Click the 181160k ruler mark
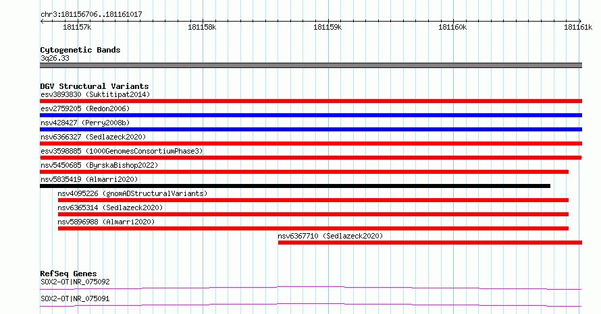Image resolution: width=601 pixels, height=314 pixels. [452, 27]
